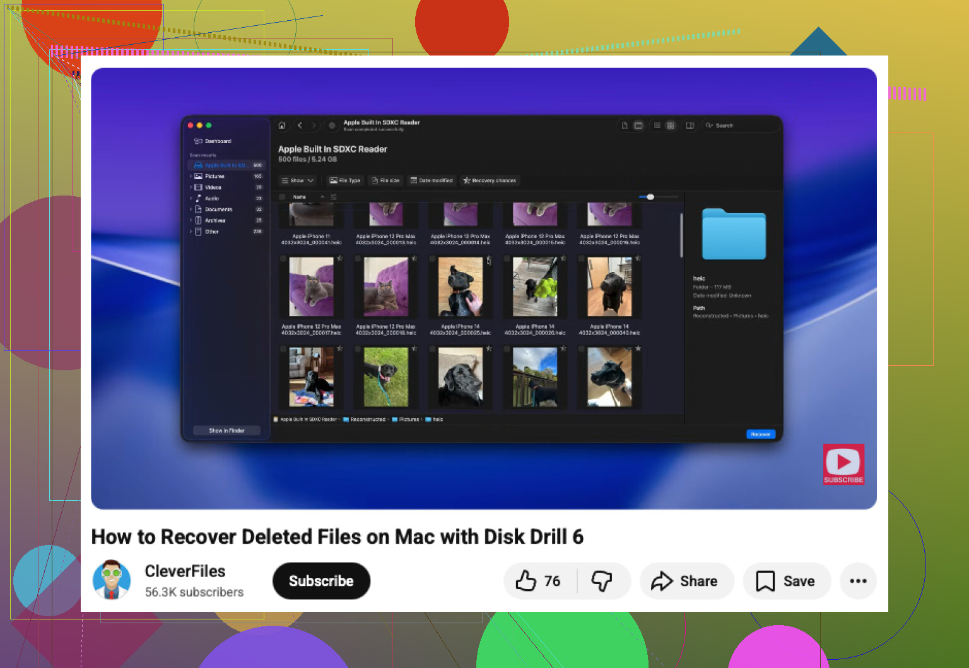Click the Audio note icon in sidebar
Screen dimensions: 969x668
coord(198,199)
